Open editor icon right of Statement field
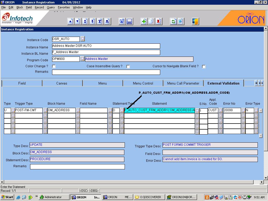 pos(197,111)
